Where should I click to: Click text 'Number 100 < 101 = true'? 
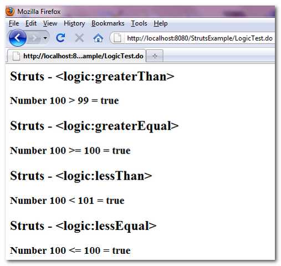click(67, 201)
